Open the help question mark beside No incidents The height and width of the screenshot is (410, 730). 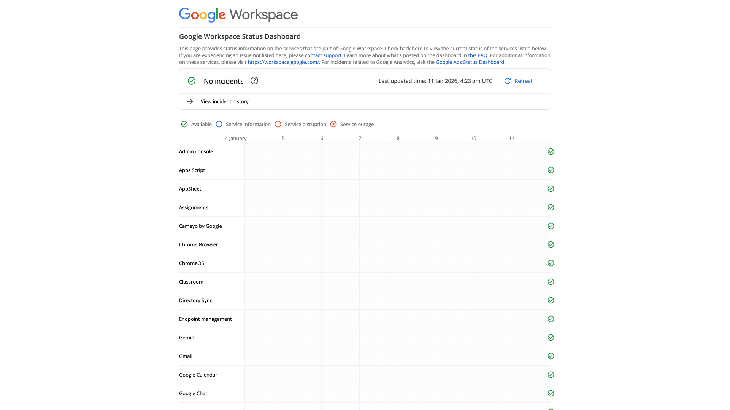[x=254, y=80]
